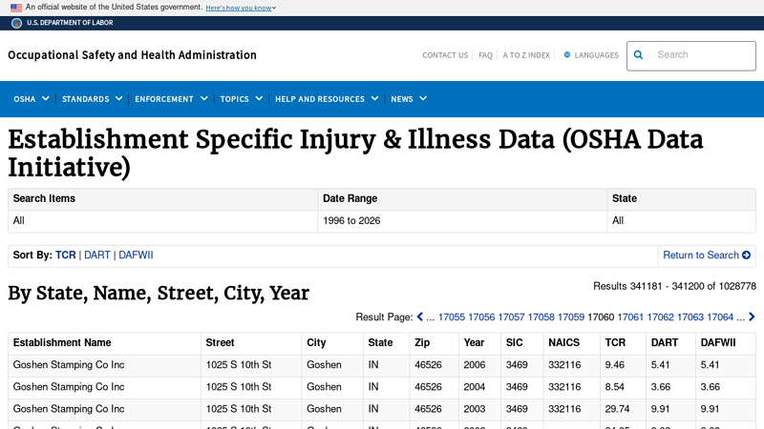Sort results by DAFWII
Screen dimensions: 764x429
[x=136, y=255]
